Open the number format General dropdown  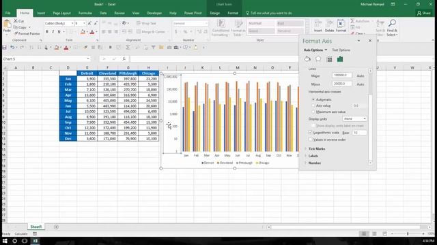[206, 23]
